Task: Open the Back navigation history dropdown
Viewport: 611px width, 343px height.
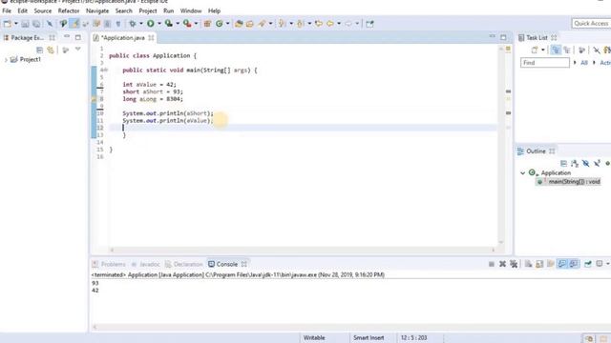Action: pyautogui.click(x=339, y=24)
